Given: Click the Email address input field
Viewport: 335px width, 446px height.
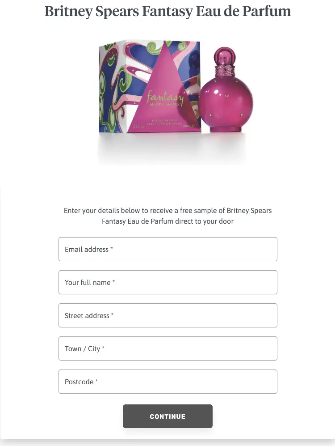Looking at the screenshot, I should (x=168, y=249).
